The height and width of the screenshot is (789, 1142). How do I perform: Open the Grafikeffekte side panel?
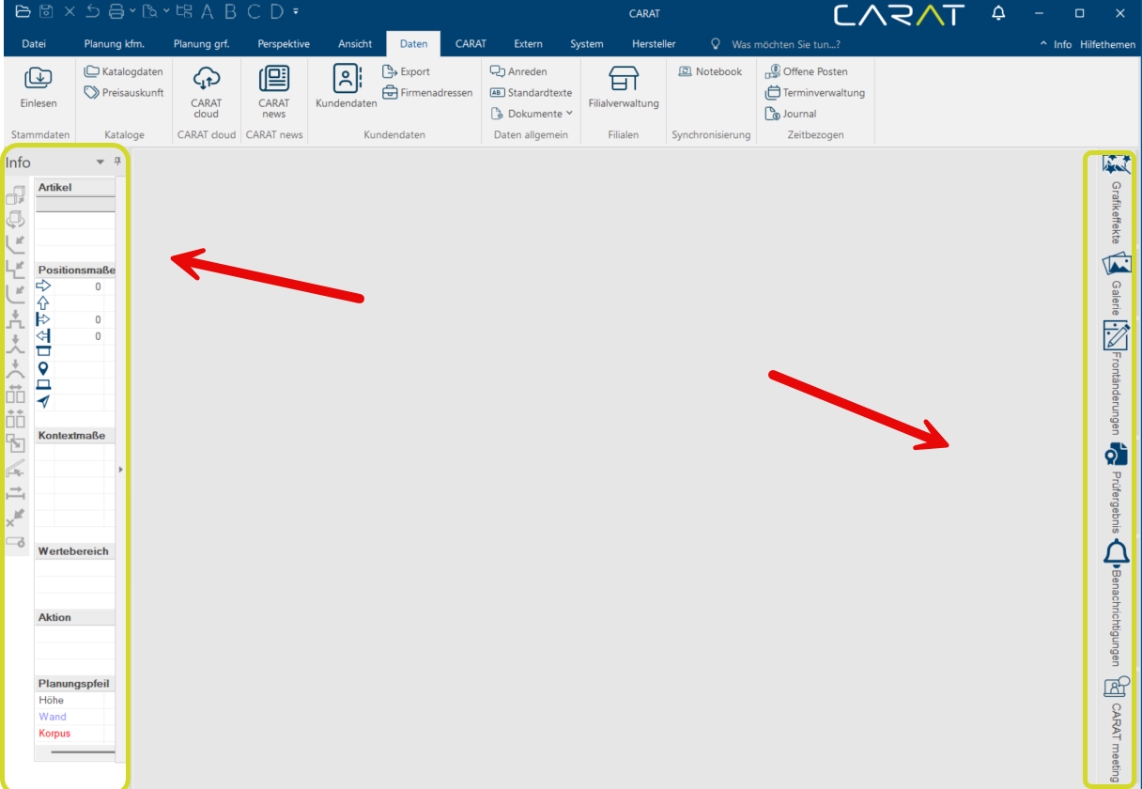(x=1116, y=199)
